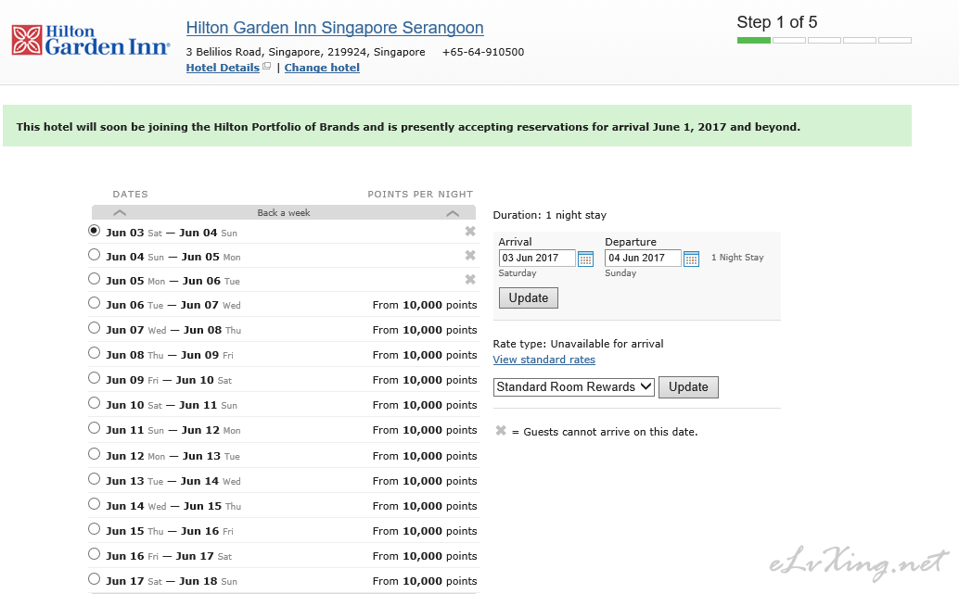Click the DATES column header
This screenshot has height=594, width=959.
(x=130, y=195)
